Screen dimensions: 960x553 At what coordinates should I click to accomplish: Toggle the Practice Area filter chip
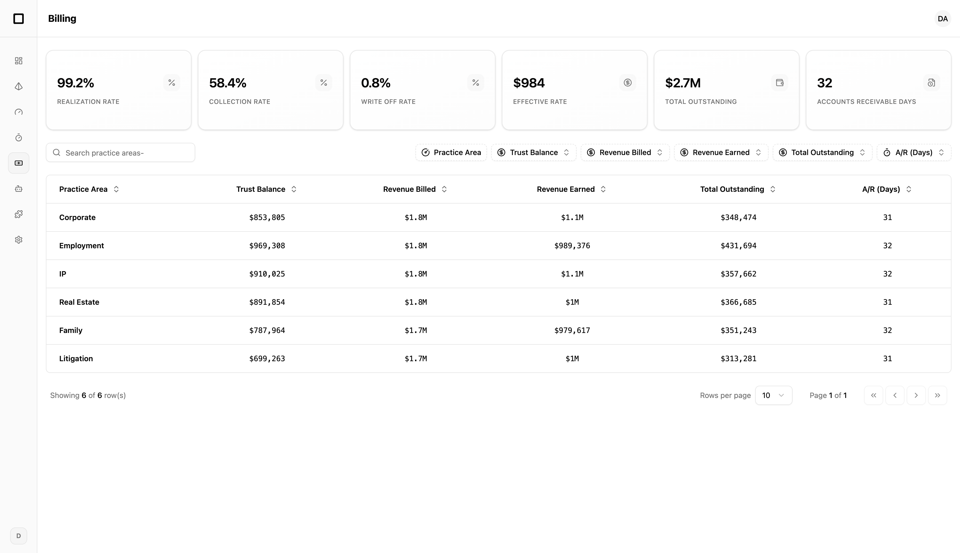451,152
